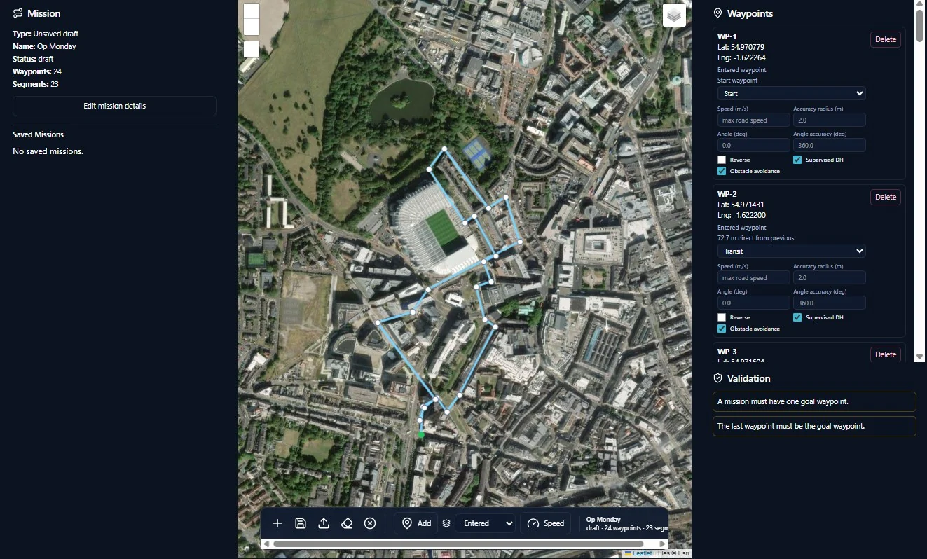The height and width of the screenshot is (559, 927).
Task: Select the eraser tool in toolbar
Action: point(347,523)
